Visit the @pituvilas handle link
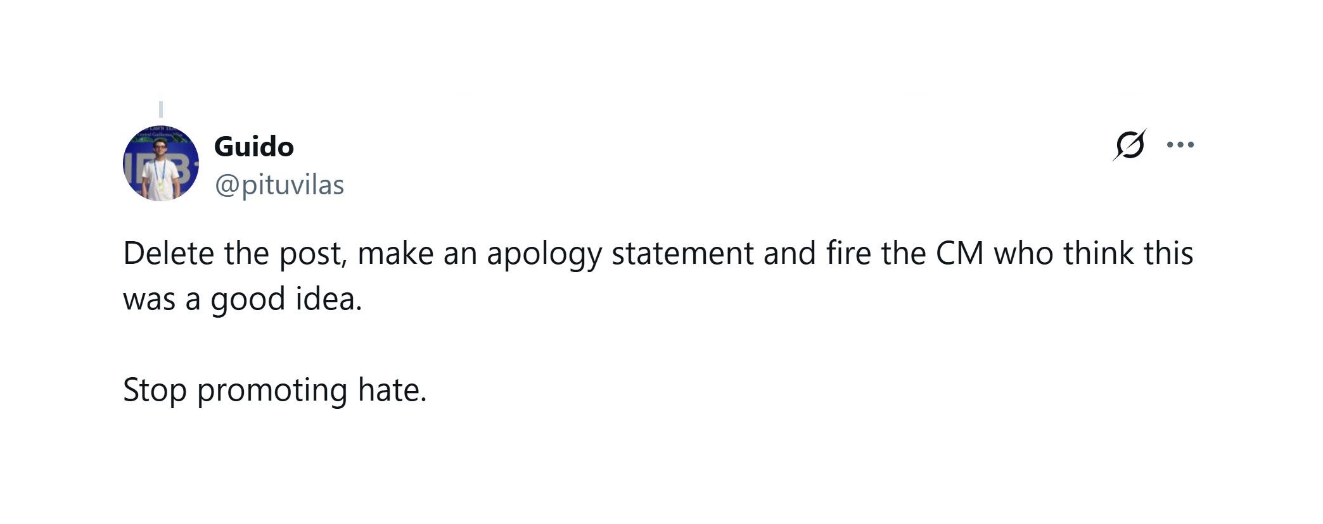 (x=279, y=185)
